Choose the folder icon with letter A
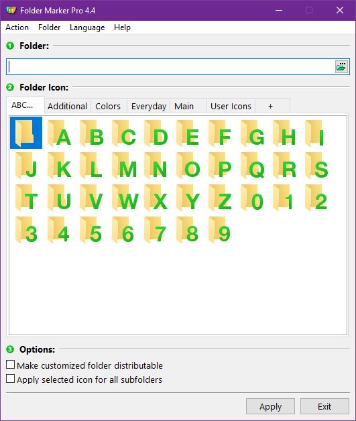This screenshot has width=356, height=421. pos(58,133)
